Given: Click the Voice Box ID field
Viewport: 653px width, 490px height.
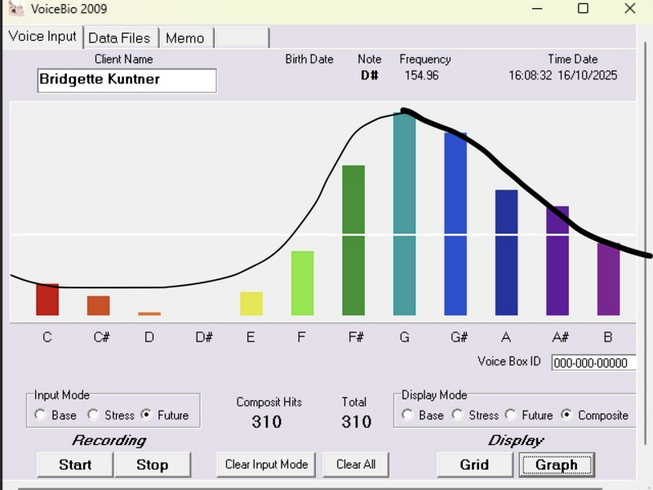Looking at the screenshot, I should pyautogui.click(x=593, y=363).
